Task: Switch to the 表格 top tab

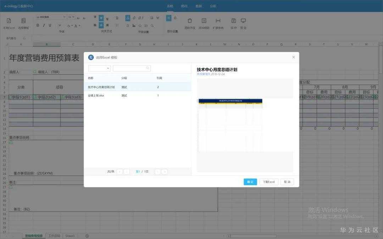Action: click(x=170, y=6)
